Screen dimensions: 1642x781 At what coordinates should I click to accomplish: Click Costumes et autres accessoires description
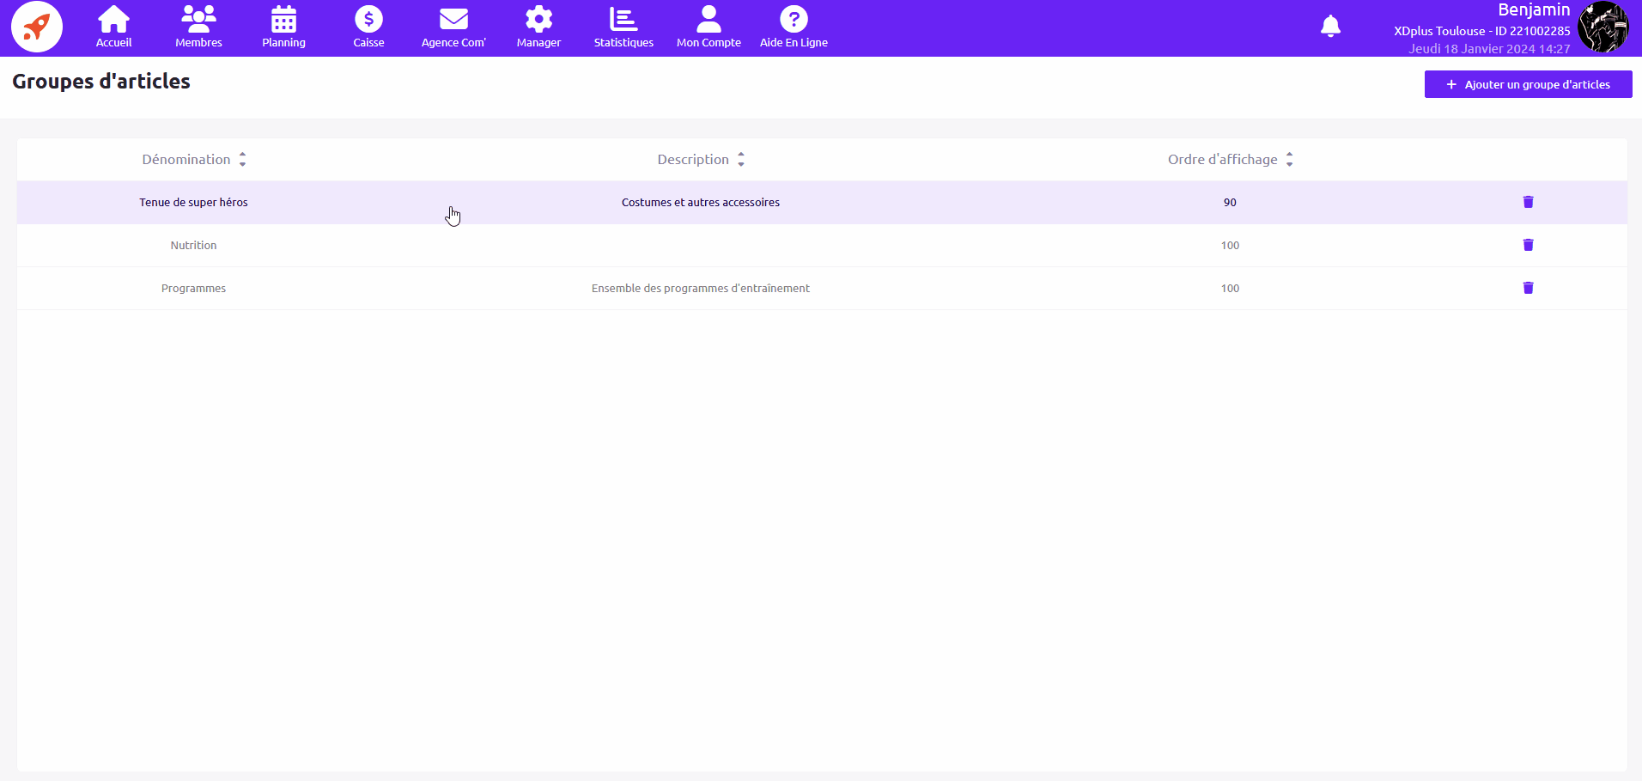click(701, 203)
